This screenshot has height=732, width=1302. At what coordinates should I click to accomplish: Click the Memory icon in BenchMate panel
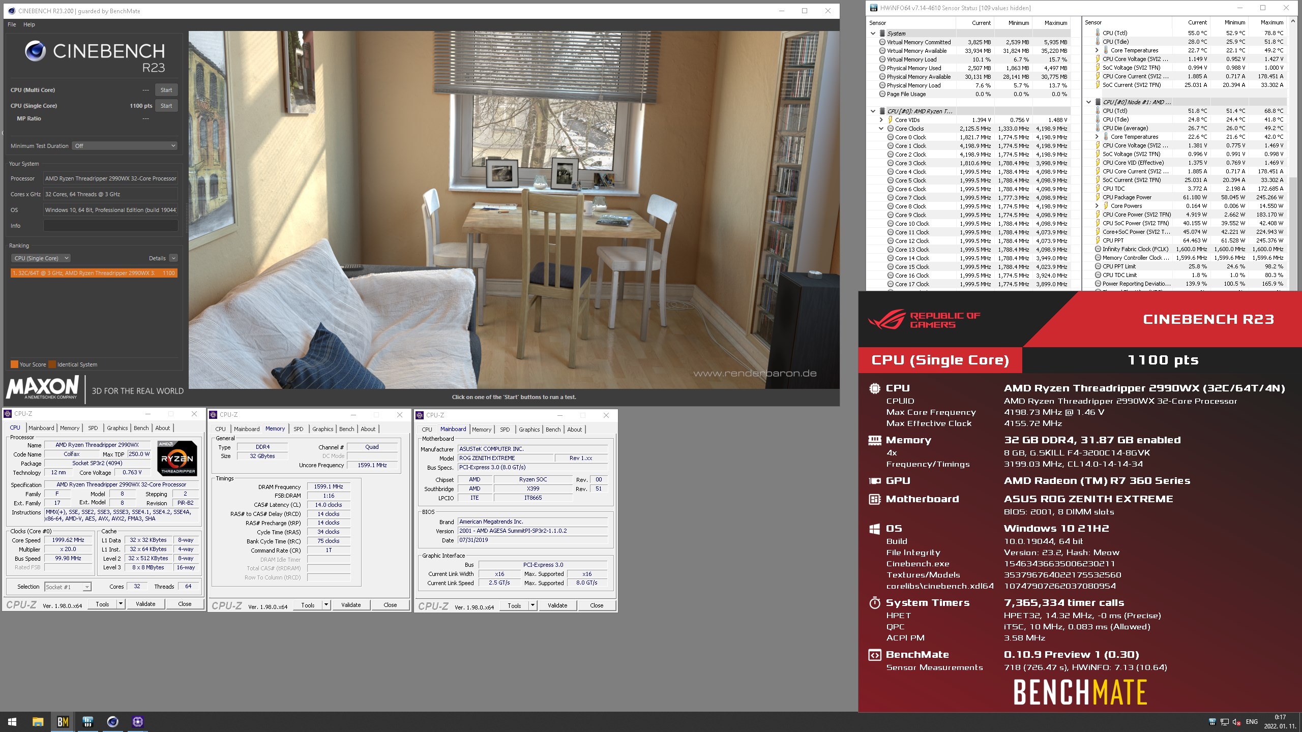[874, 440]
